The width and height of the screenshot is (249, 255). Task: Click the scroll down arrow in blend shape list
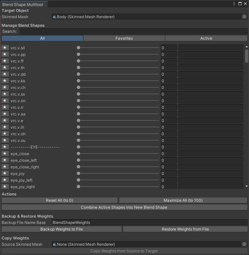point(246,187)
